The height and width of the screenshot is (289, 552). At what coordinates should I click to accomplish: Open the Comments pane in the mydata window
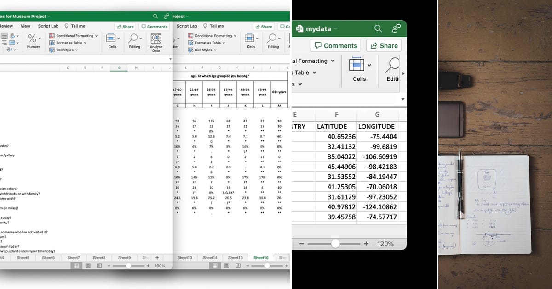click(335, 45)
